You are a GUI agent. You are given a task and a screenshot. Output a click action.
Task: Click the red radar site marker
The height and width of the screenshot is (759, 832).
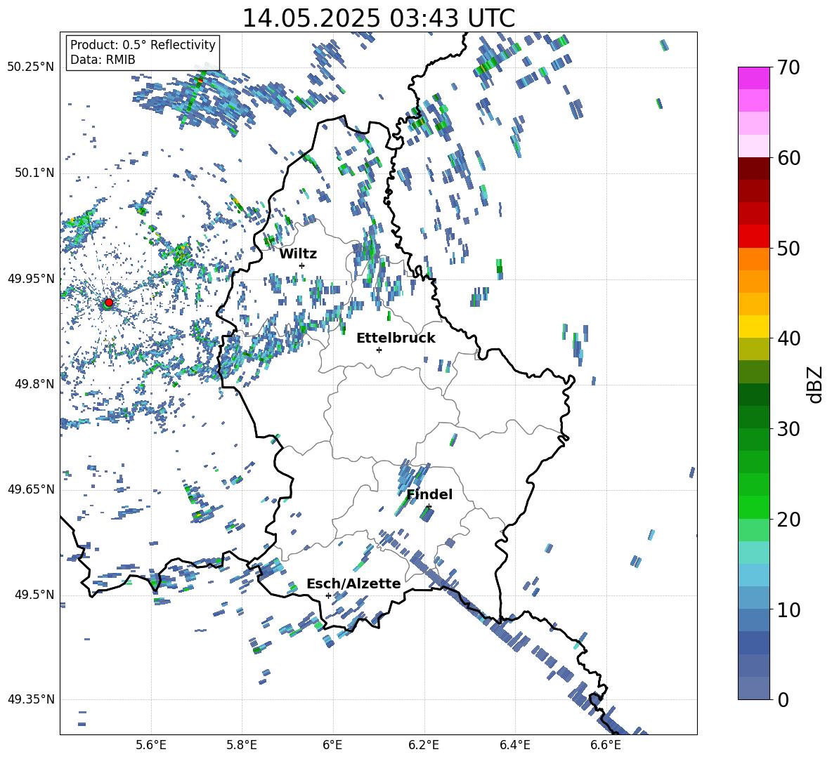(109, 302)
